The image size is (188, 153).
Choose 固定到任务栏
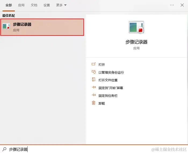tap(108, 96)
